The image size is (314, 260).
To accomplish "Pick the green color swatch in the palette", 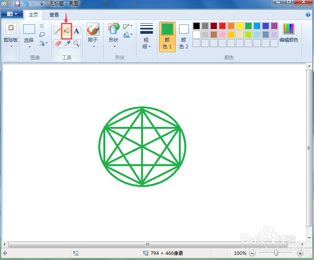I will point(248,26).
